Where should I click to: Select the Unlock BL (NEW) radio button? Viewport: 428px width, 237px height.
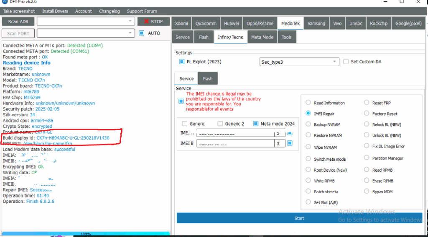point(367,135)
